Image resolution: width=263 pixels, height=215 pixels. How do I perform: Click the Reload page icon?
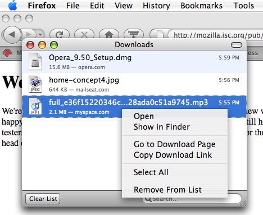[60, 34]
